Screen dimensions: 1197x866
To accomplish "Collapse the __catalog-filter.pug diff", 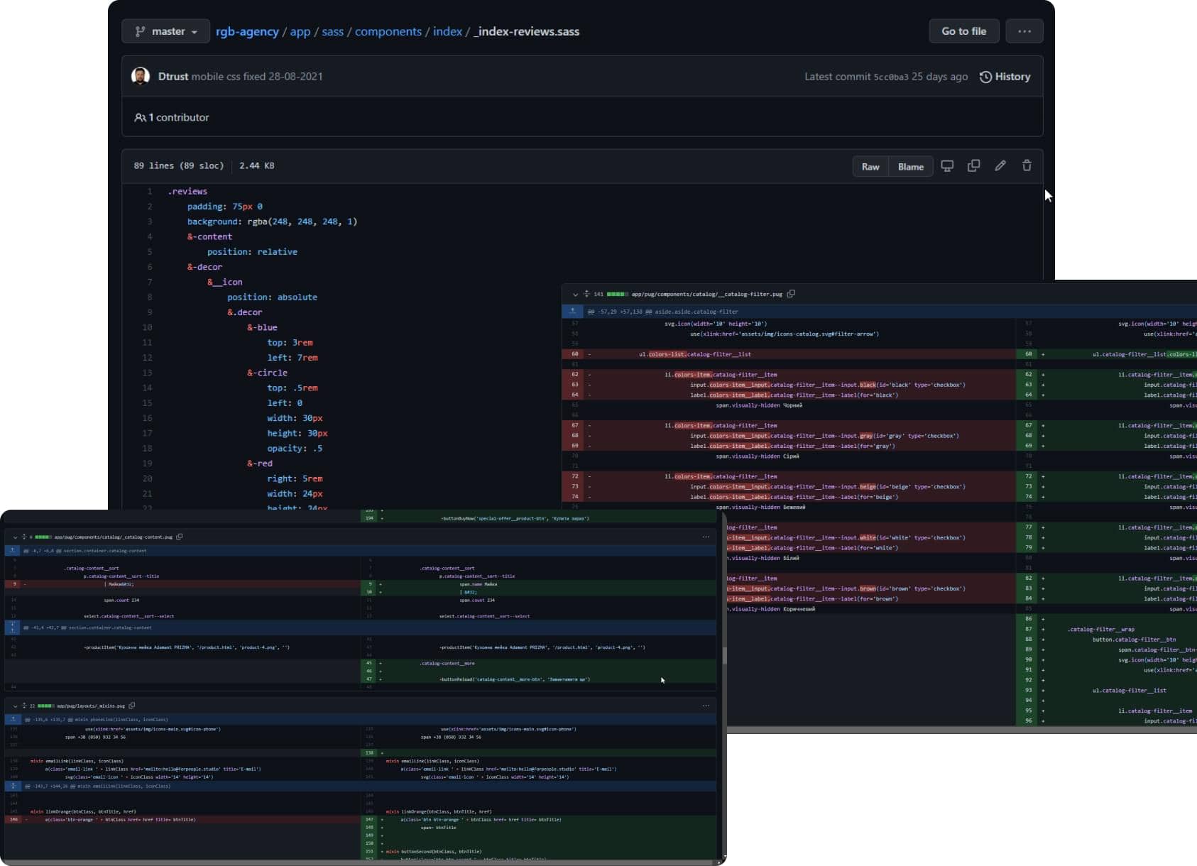I will click(575, 294).
